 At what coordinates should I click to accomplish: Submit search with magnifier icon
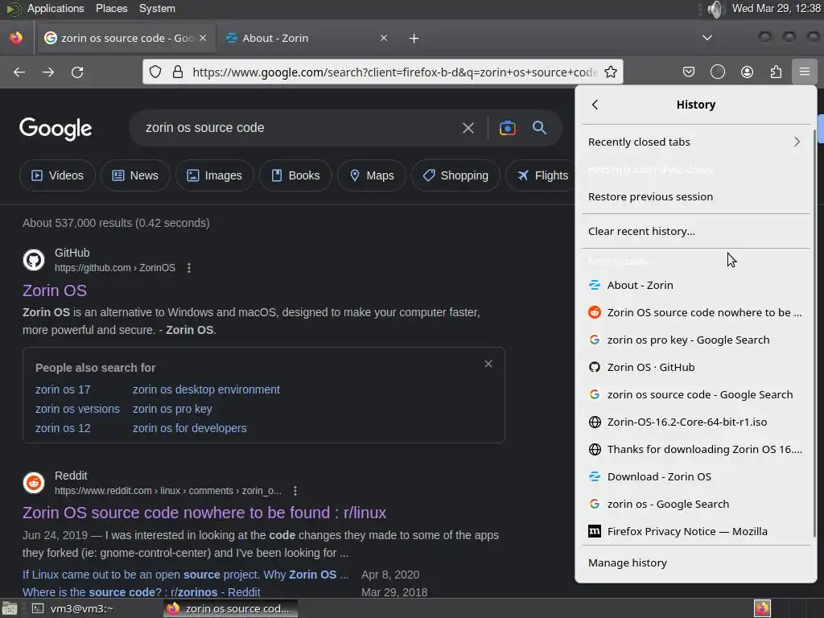click(539, 128)
